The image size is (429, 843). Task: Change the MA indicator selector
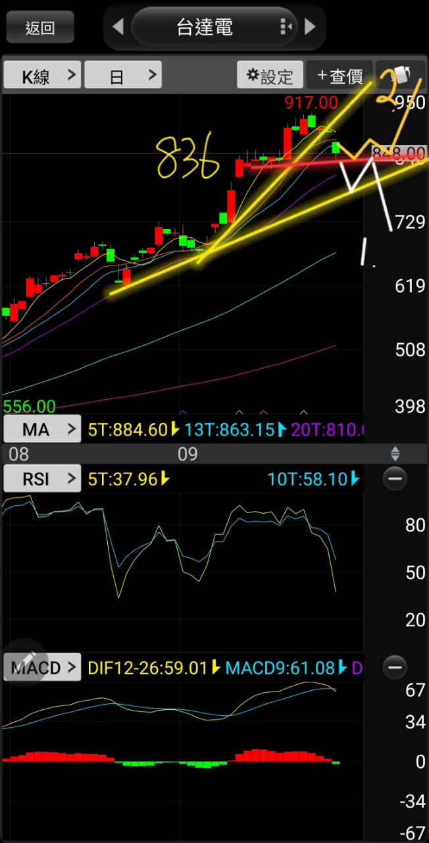pos(42,430)
